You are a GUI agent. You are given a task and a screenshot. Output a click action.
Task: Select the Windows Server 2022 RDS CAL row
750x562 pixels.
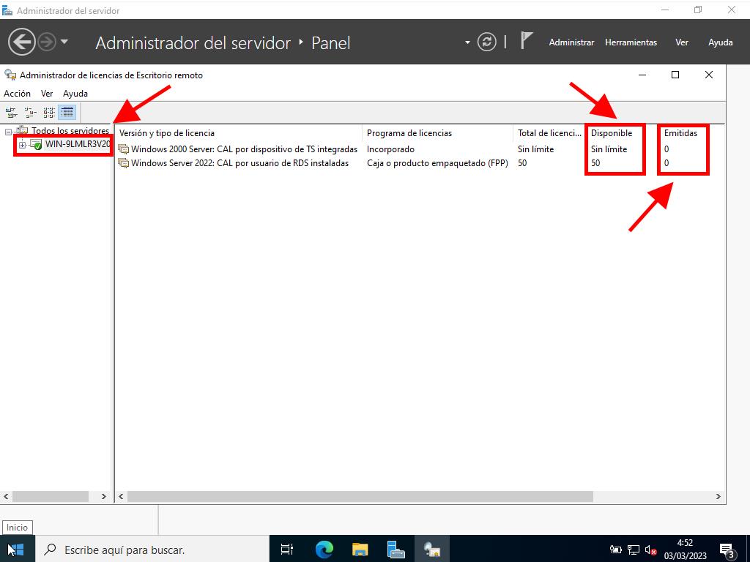[x=239, y=163]
